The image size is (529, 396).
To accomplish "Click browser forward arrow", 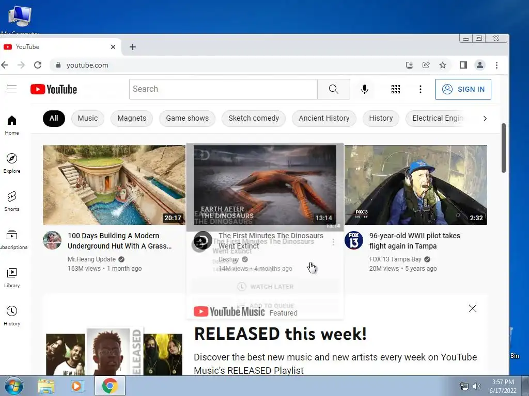I will point(21,65).
